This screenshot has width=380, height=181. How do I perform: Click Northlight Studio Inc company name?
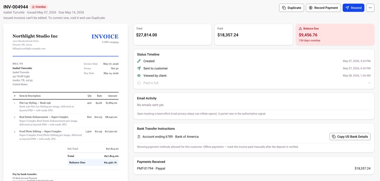tap(35, 36)
